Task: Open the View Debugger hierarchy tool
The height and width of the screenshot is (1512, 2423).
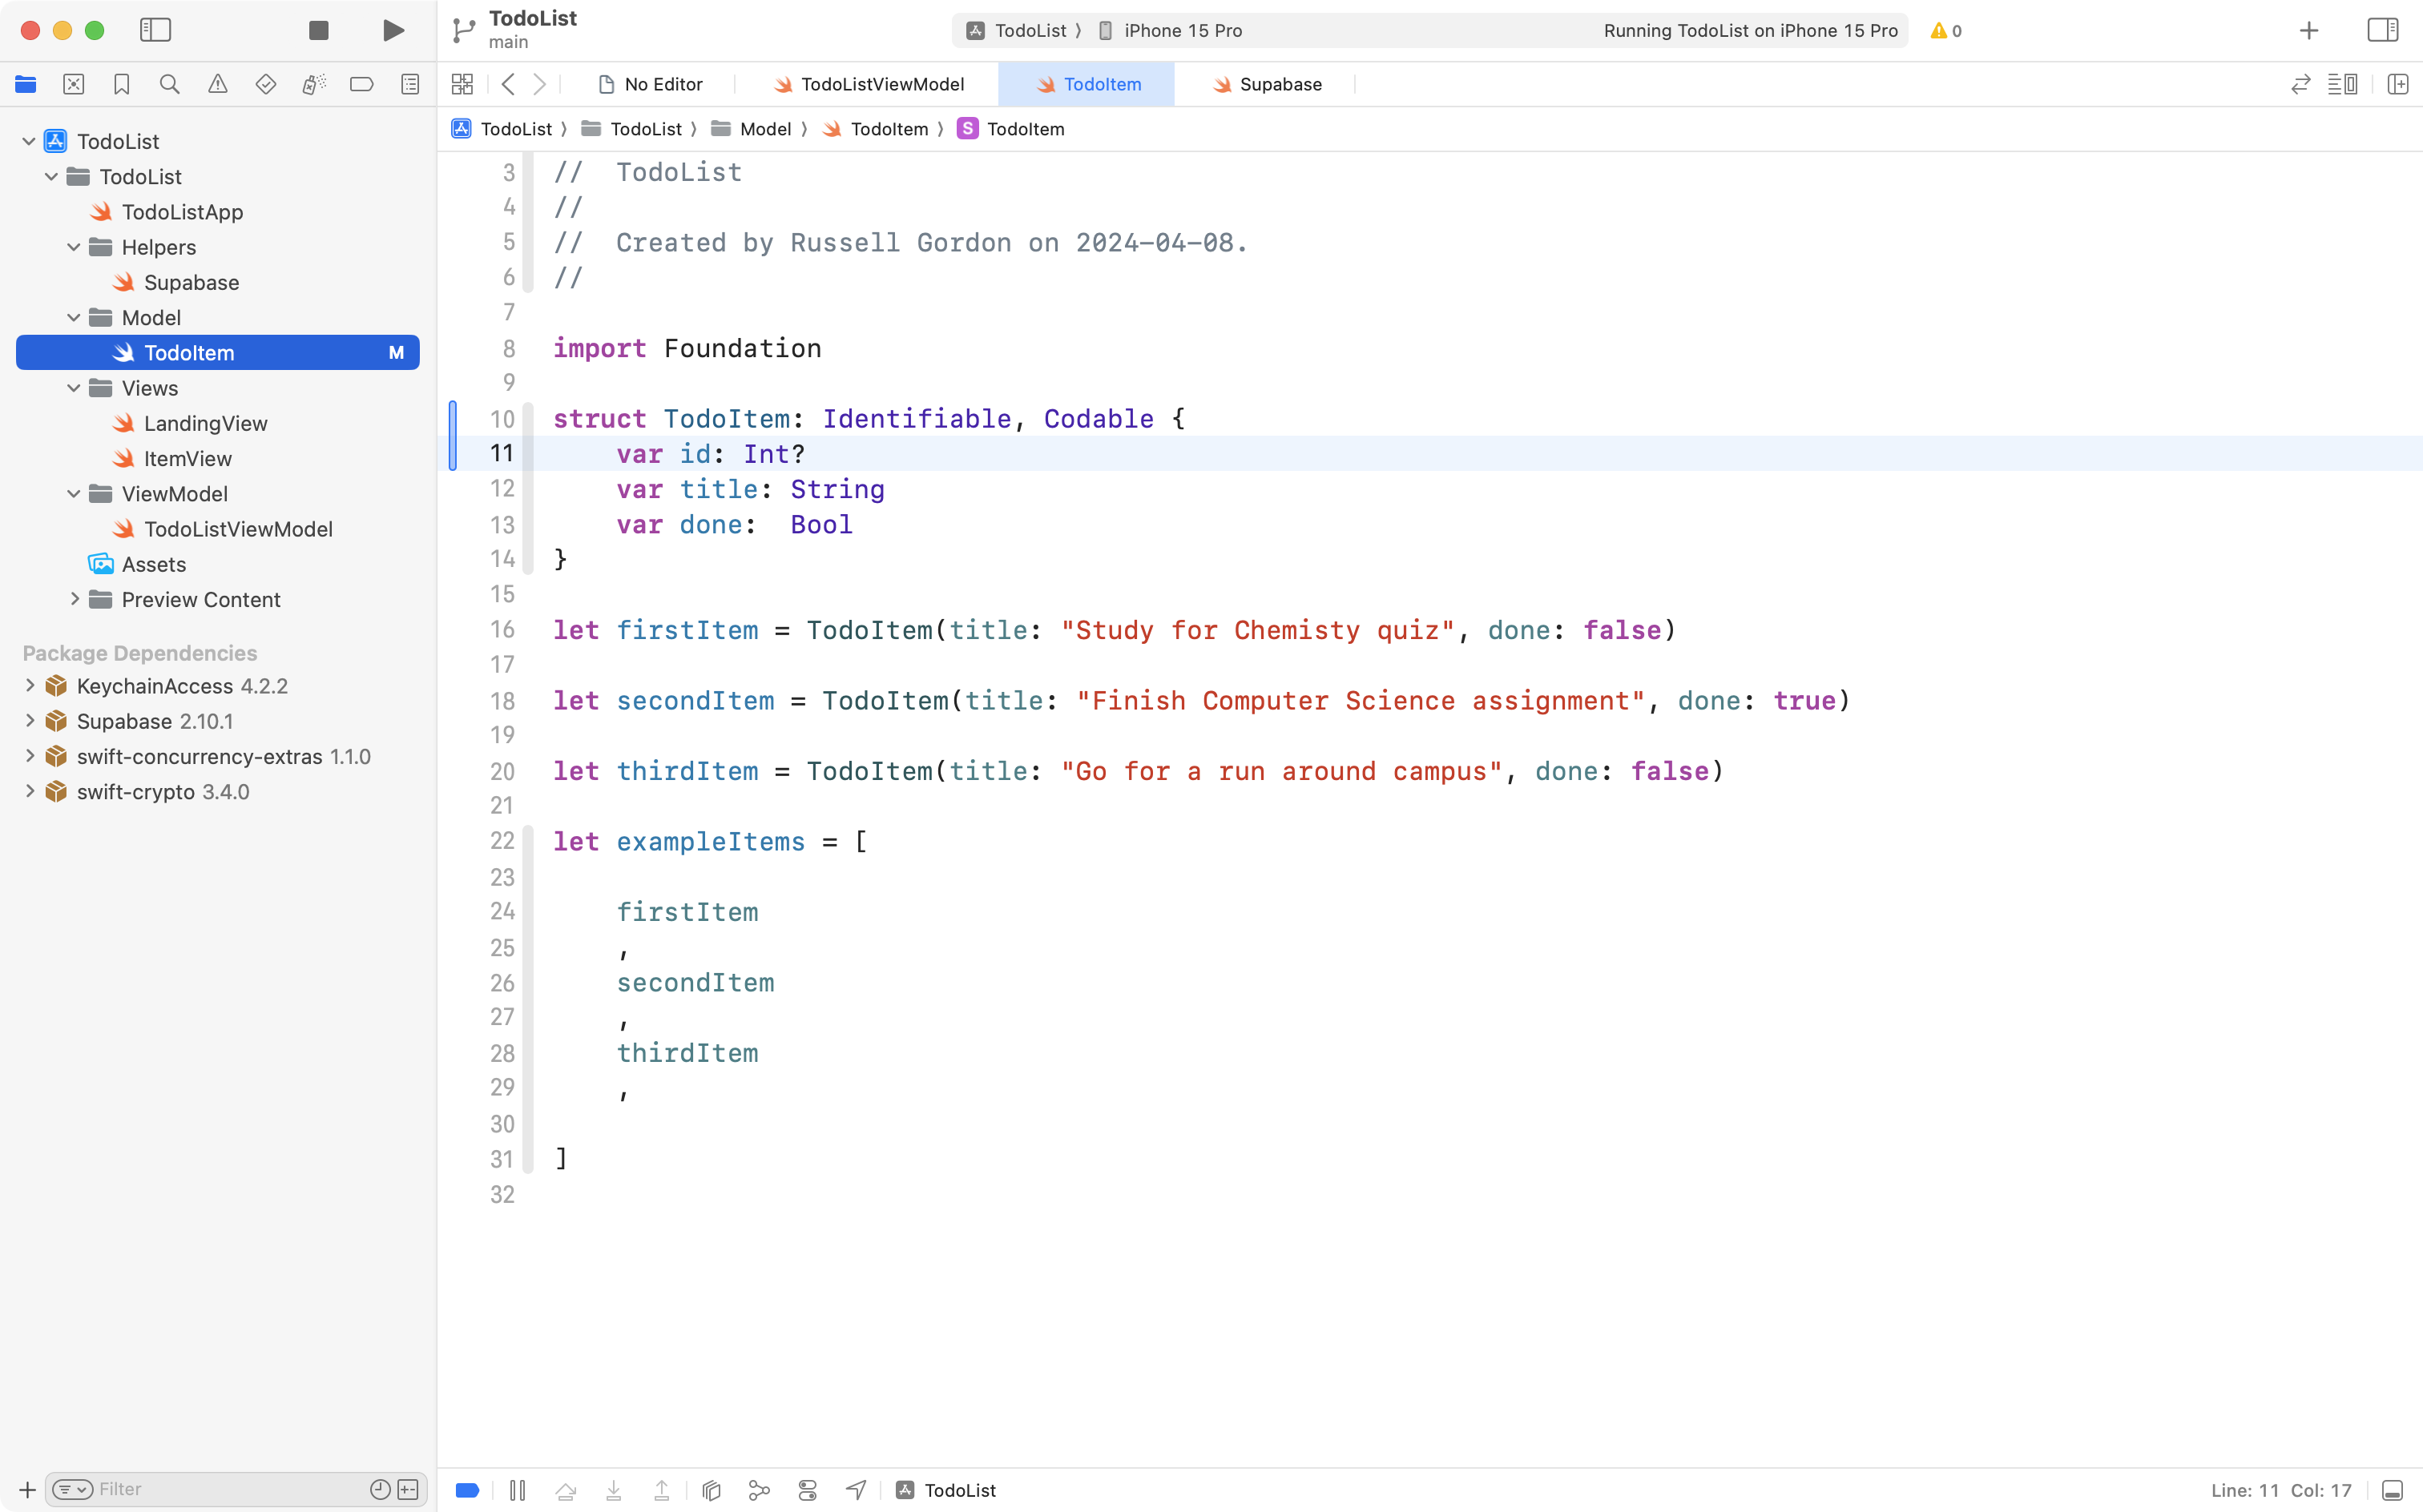Action: point(710,1489)
